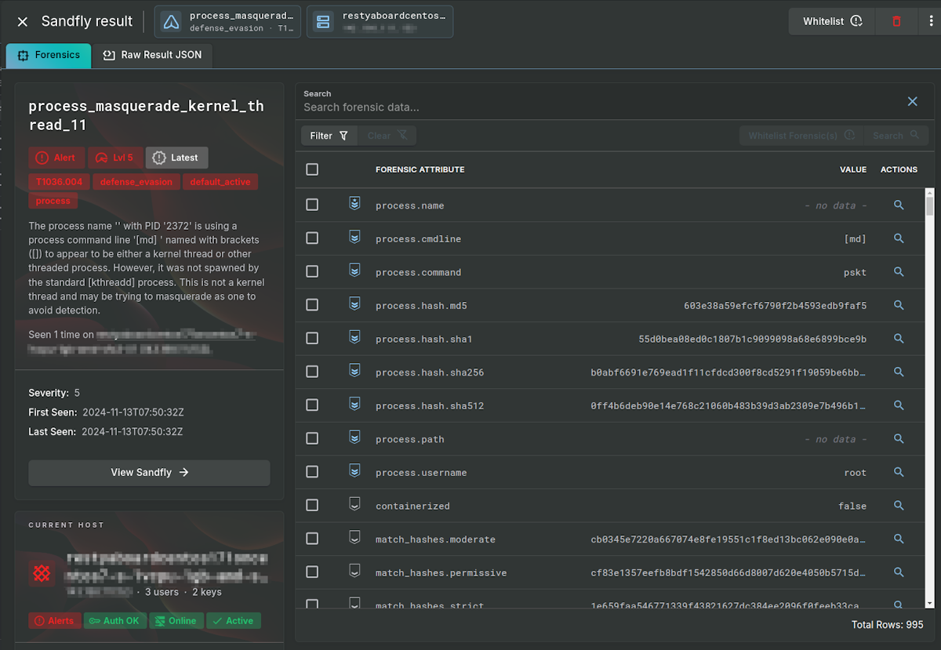
Task: Switch to the Forensics tab
Action: pyautogui.click(x=48, y=56)
